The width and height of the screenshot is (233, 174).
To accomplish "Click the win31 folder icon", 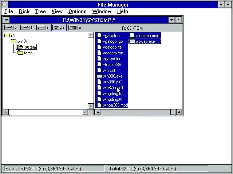I will click(13, 41).
